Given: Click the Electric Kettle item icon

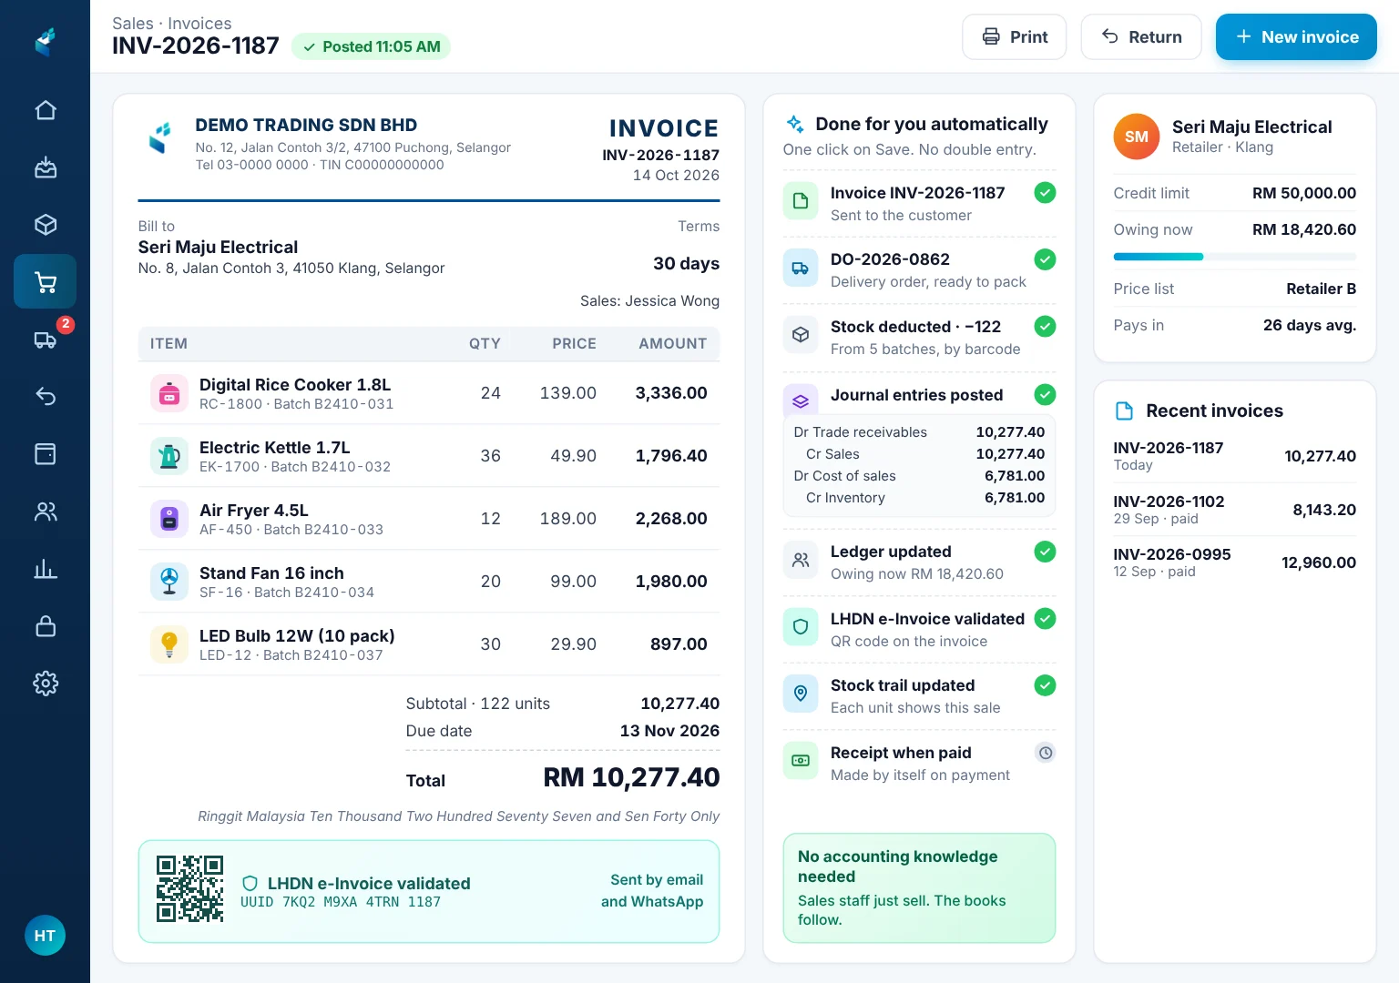Looking at the screenshot, I should click(x=169, y=456).
